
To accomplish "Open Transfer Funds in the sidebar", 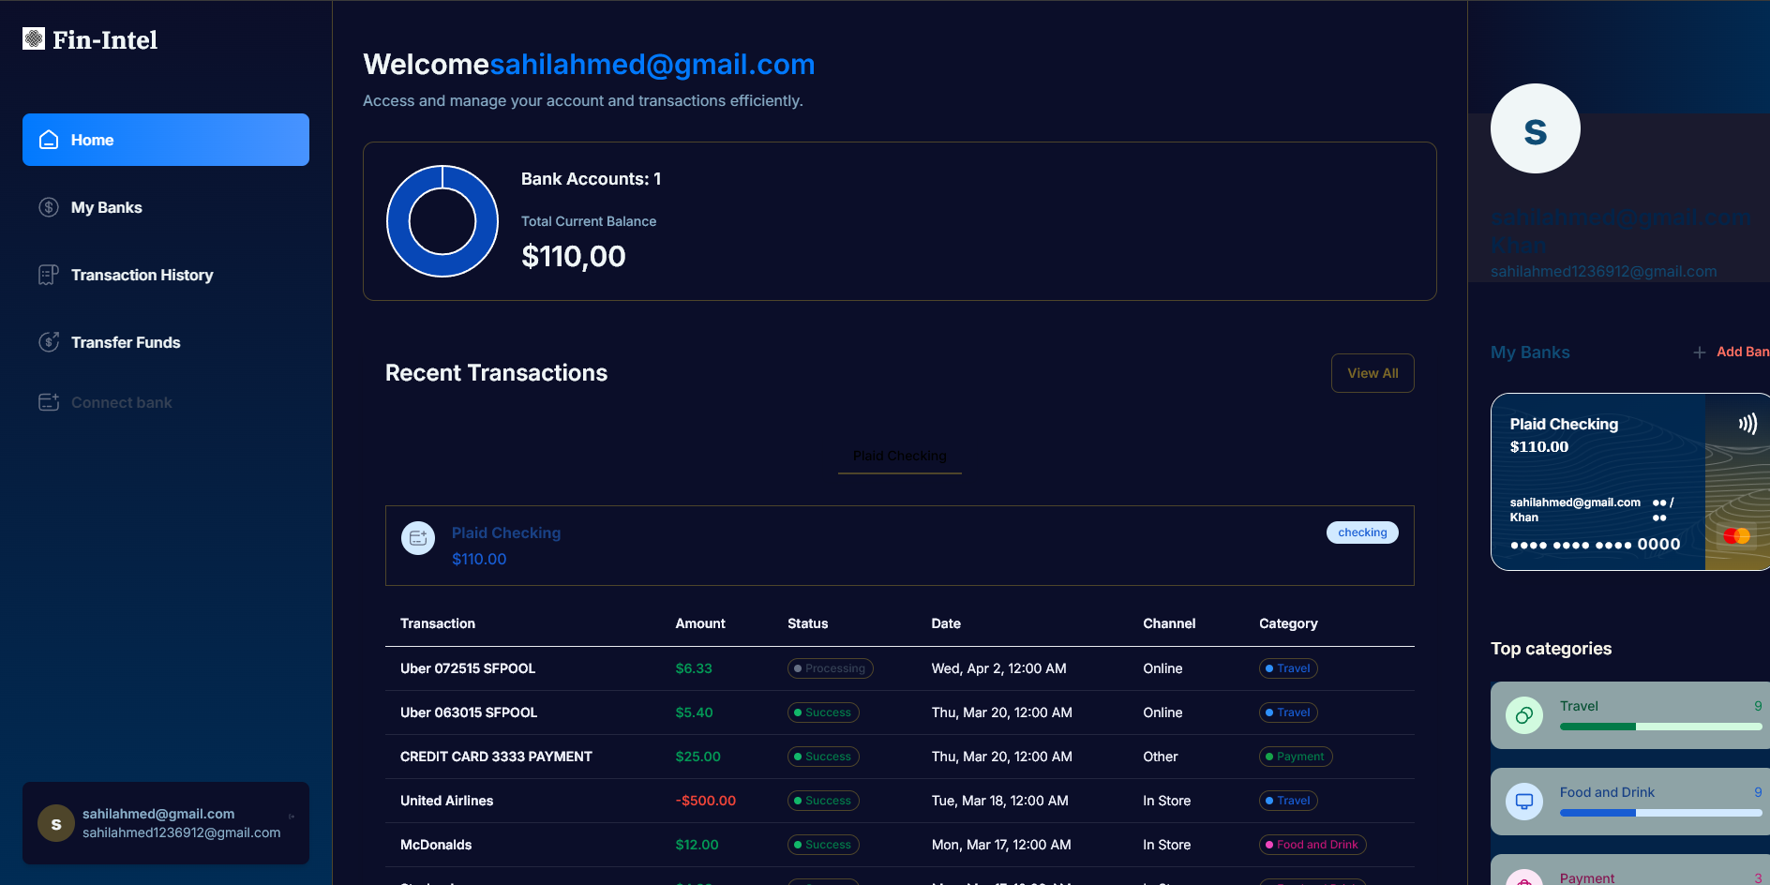I will 166,342.
